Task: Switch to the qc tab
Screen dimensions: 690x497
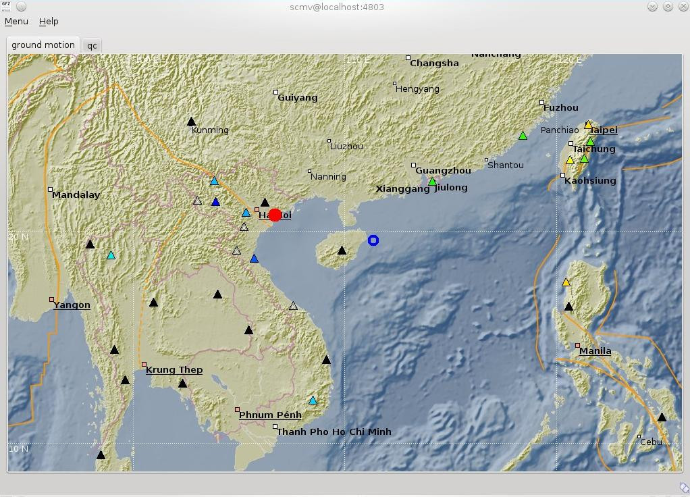Action: point(92,46)
